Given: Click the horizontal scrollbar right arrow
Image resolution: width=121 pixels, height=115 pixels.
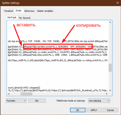Looking at the screenshot, I should (107, 94).
